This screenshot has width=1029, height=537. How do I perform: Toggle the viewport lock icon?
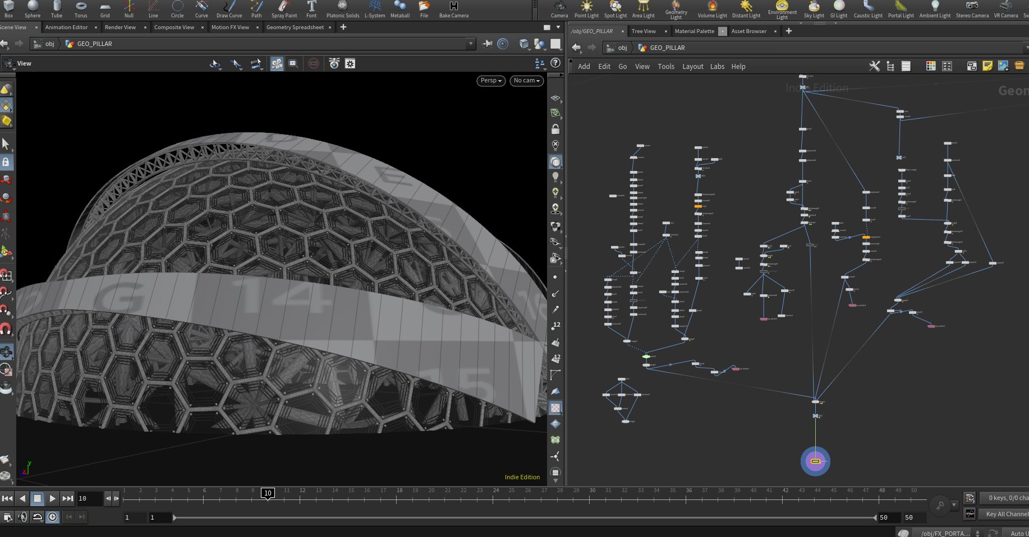555,129
